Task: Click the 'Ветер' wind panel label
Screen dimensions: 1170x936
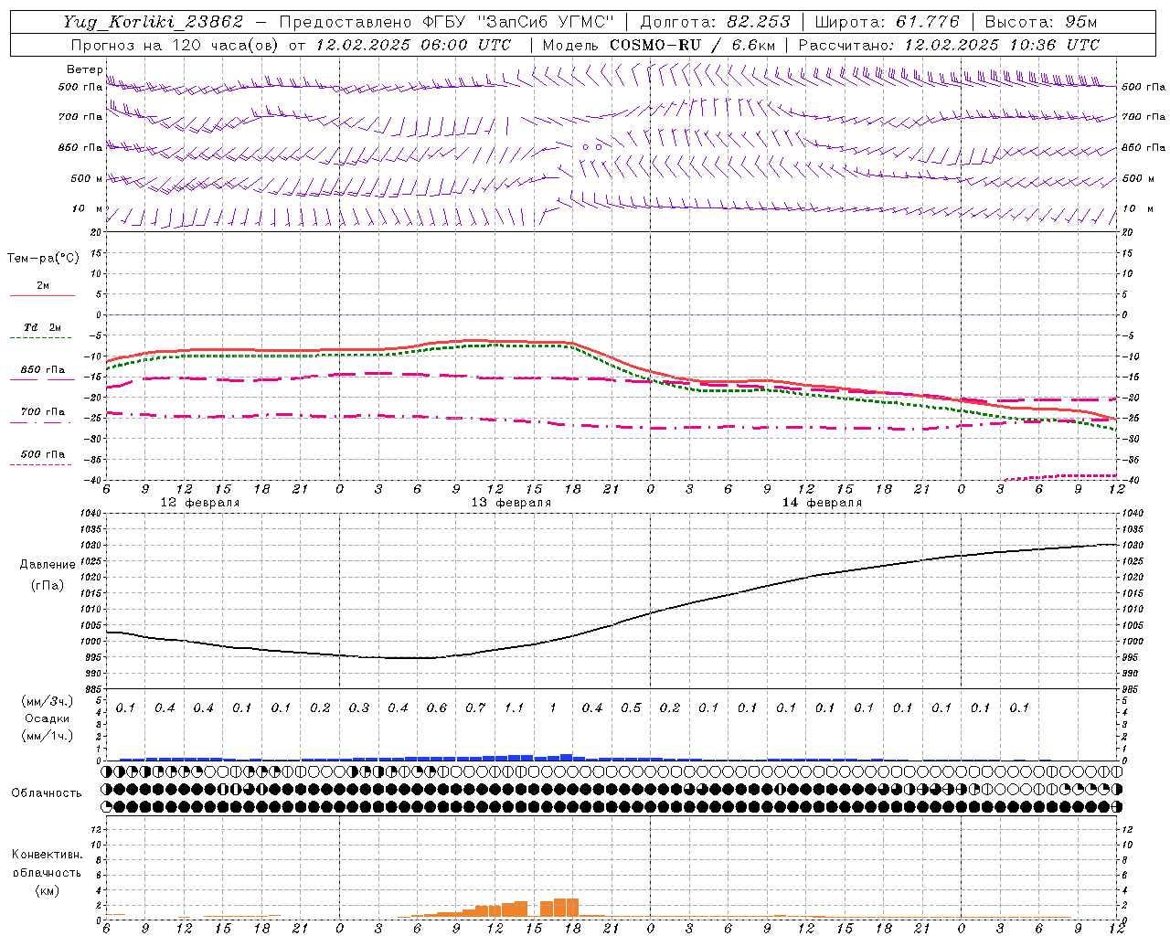Action: click(x=84, y=69)
